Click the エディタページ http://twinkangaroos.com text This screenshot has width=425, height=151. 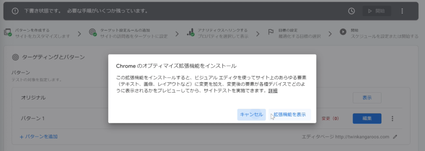coord(345,136)
